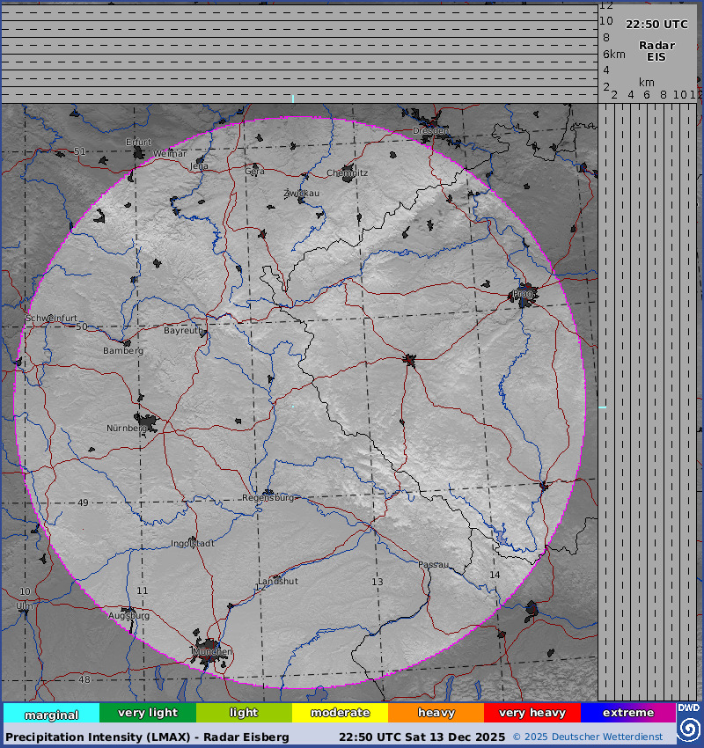This screenshot has height=748, width=704.
Task: Select the green 'very light' legend swatch
Action: [x=147, y=713]
